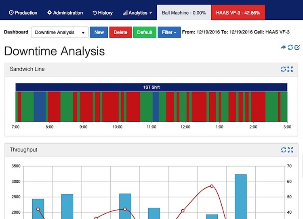The width and height of the screenshot is (303, 219).
Task: Select the HAAS VF-3 cell tab
Action: click(x=238, y=13)
